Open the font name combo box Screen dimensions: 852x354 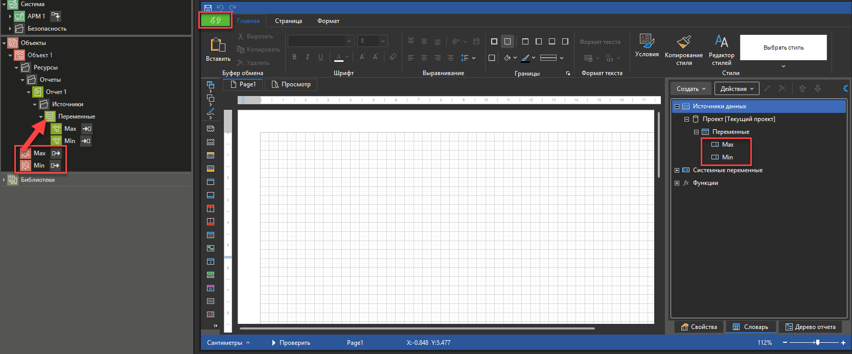[x=321, y=41]
